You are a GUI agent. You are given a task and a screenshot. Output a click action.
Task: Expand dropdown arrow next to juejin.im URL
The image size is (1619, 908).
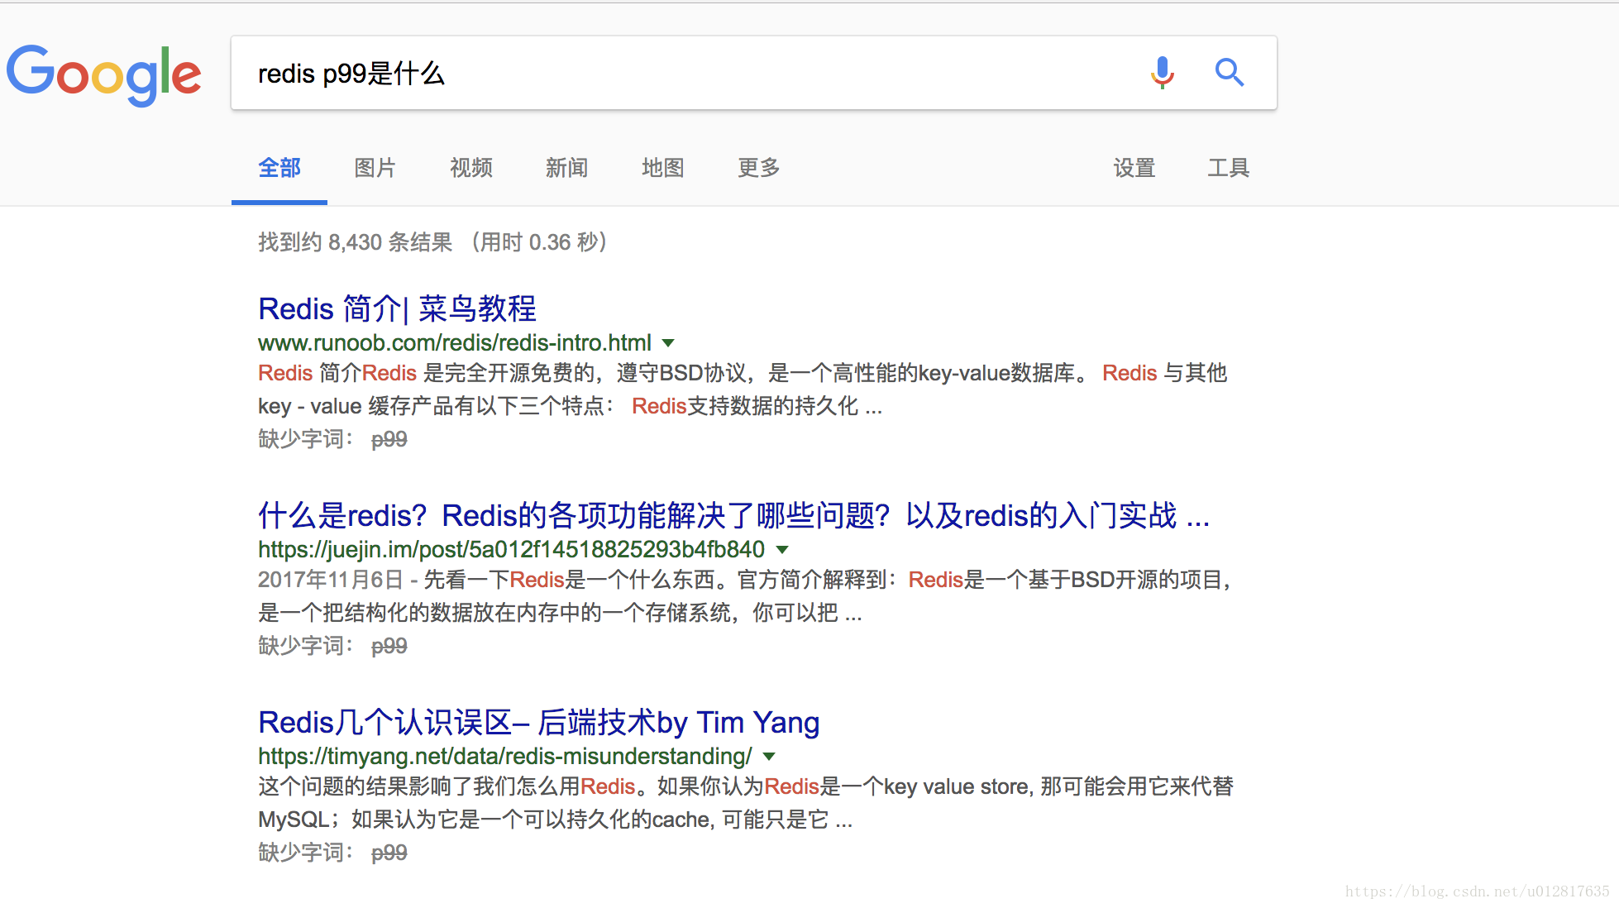pyautogui.click(x=782, y=550)
